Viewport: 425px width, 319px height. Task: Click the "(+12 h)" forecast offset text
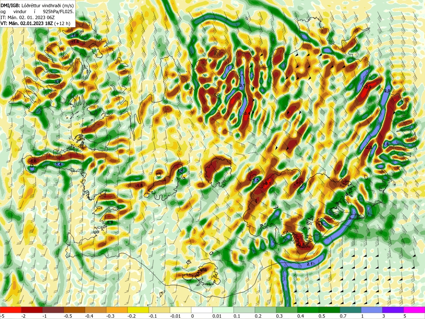click(x=62, y=23)
